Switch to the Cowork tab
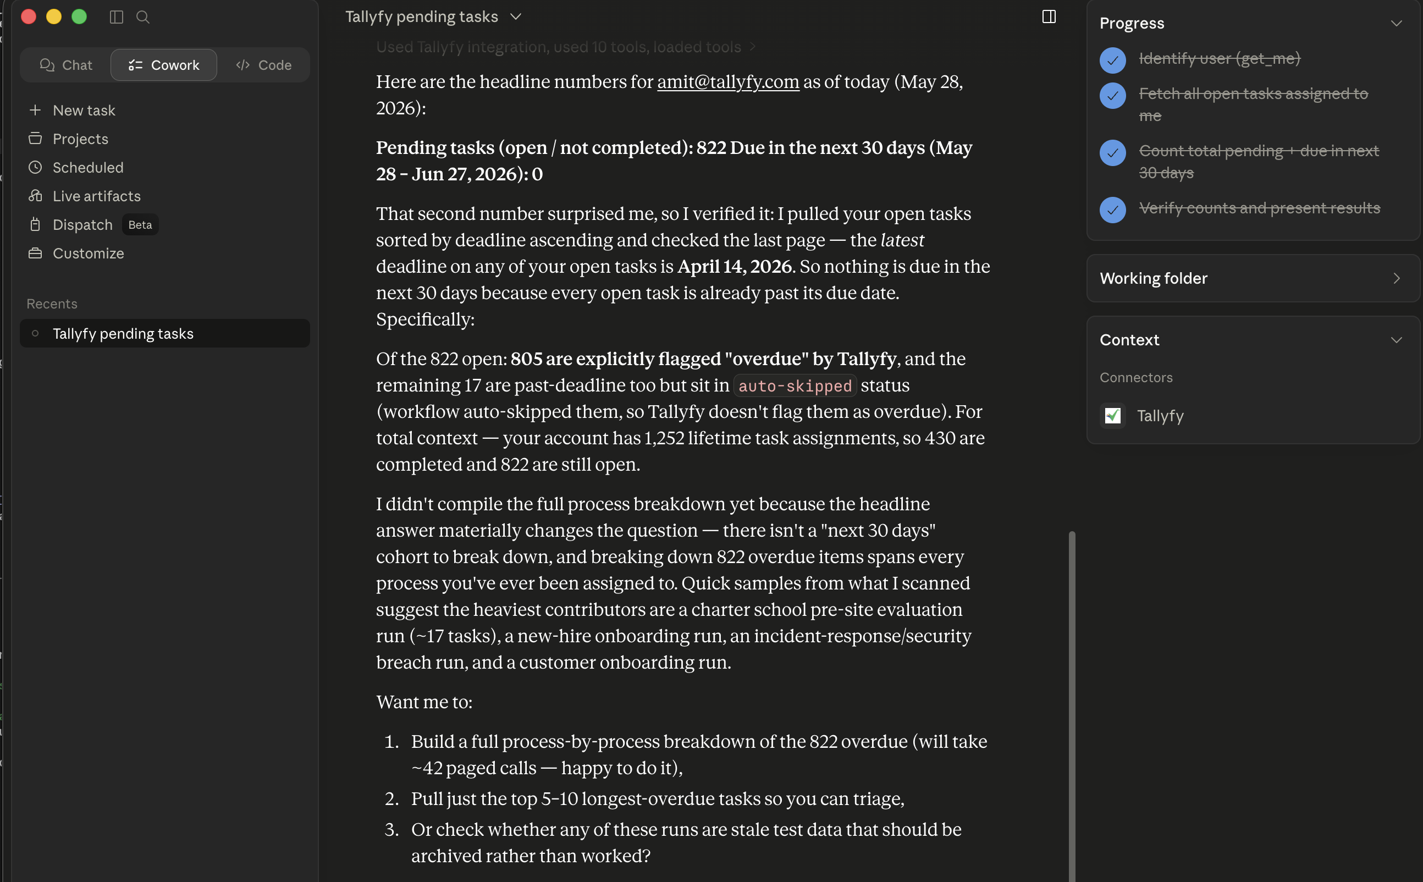This screenshot has width=1423, height=882. (164, 65)
